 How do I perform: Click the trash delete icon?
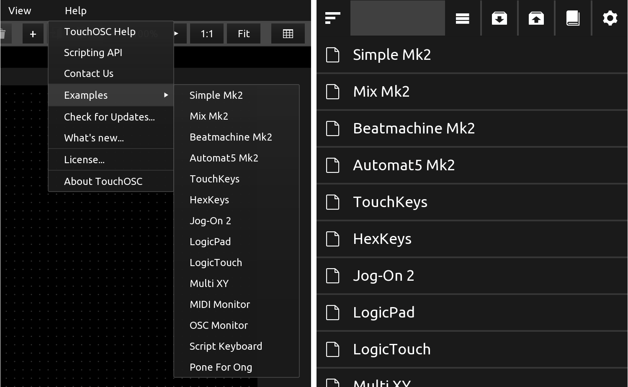click(x=3, y=34)
